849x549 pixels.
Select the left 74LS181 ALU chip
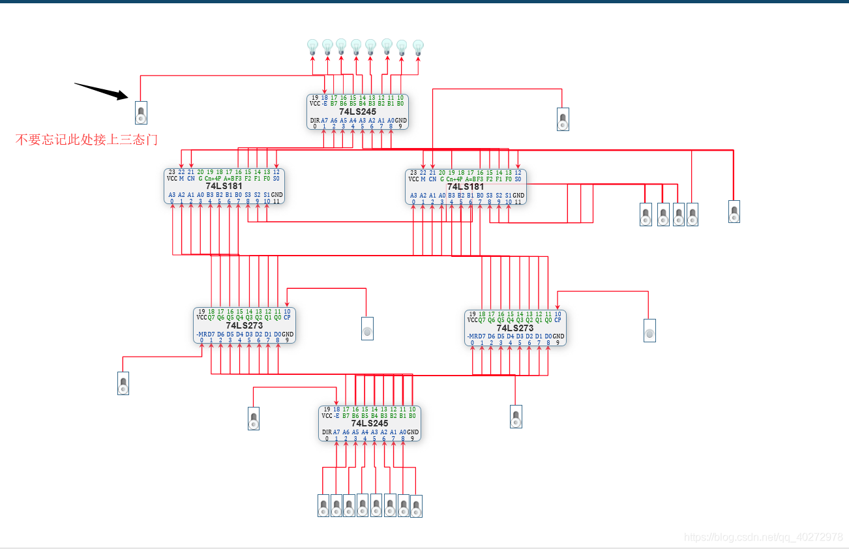[224, 186]
